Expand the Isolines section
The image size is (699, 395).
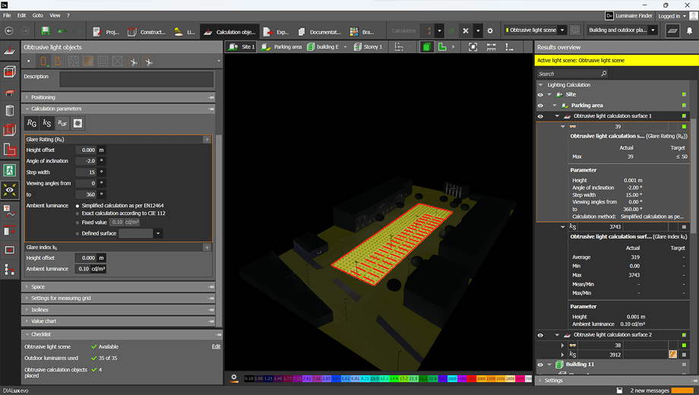pos(40,310)
